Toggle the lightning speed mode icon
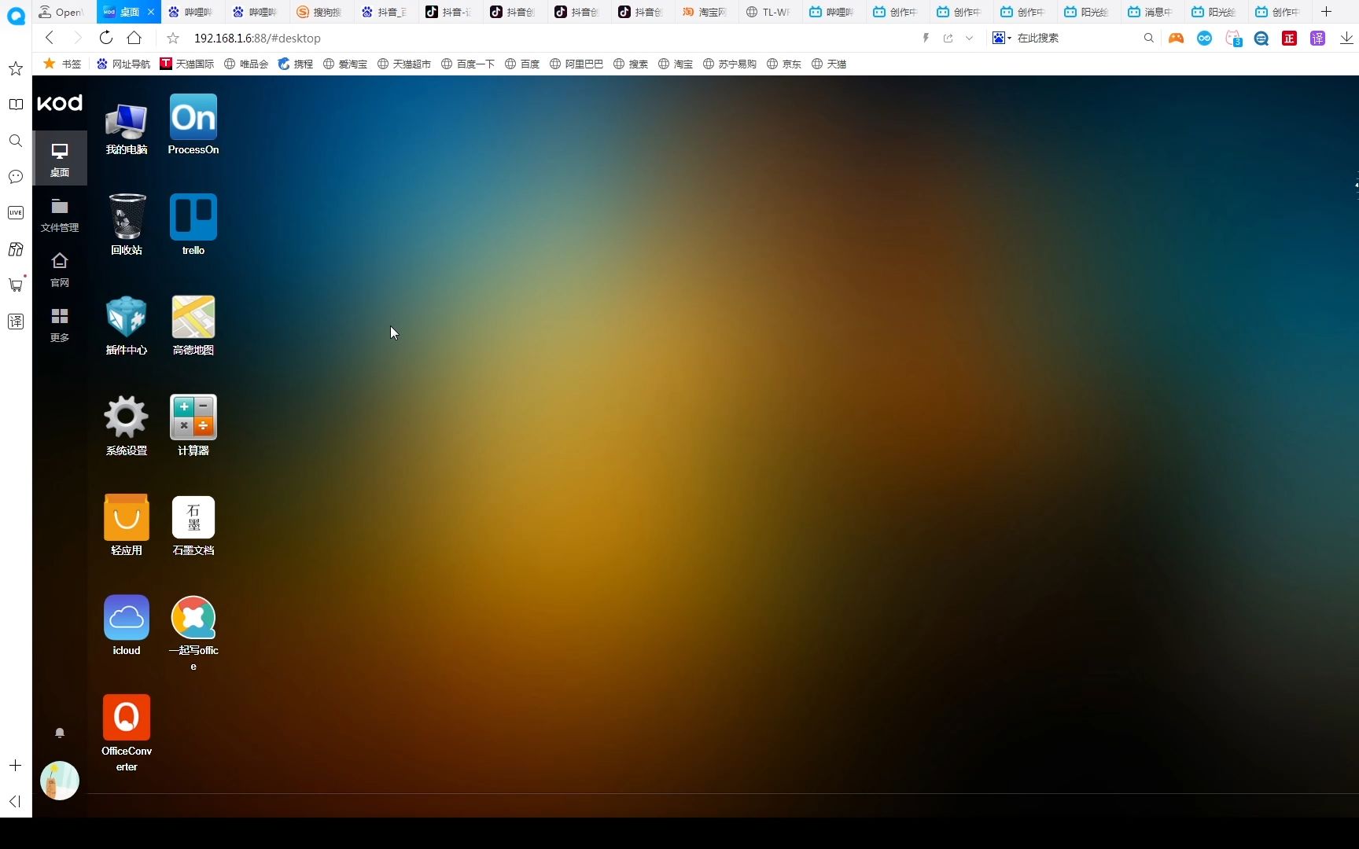Image resolution: width=1359 pixels, height=849 pixels. [x=926, y=38]
